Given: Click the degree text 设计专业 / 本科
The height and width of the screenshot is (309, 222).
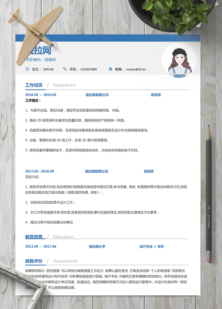Looking at the screenshot, I should [x=152, y=246].
